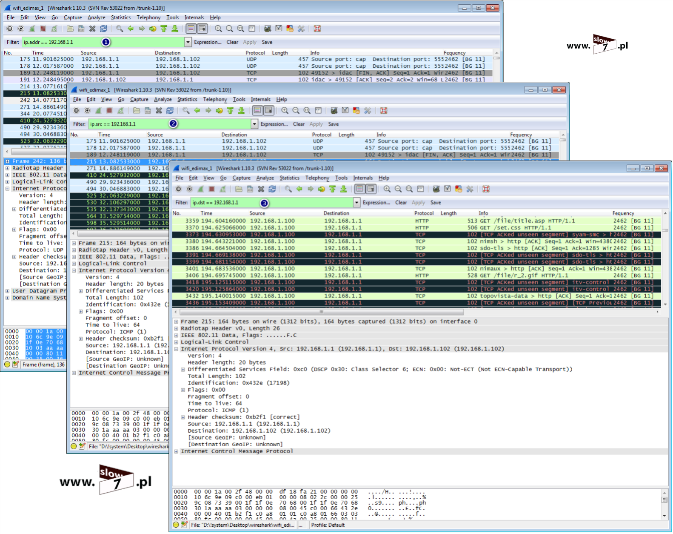
Task: Open coloring rules in ip.dst window
Action: tap(459, 189)
